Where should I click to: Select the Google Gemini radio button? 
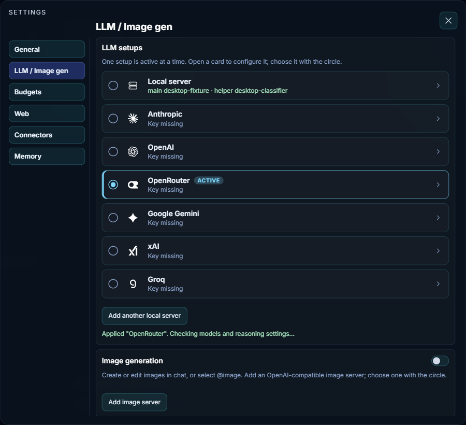[x=113, y=218]
